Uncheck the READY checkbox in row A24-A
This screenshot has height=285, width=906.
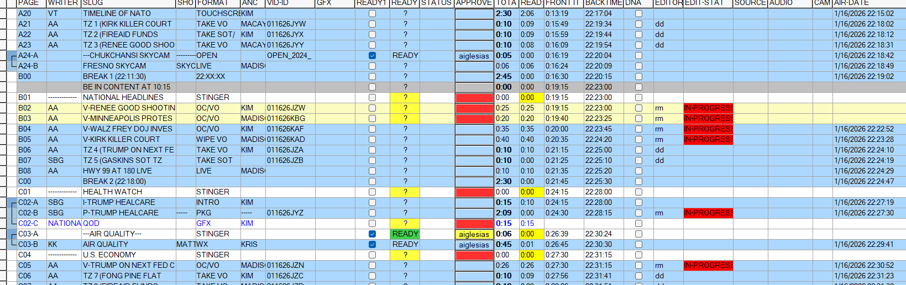click(372, 56)
